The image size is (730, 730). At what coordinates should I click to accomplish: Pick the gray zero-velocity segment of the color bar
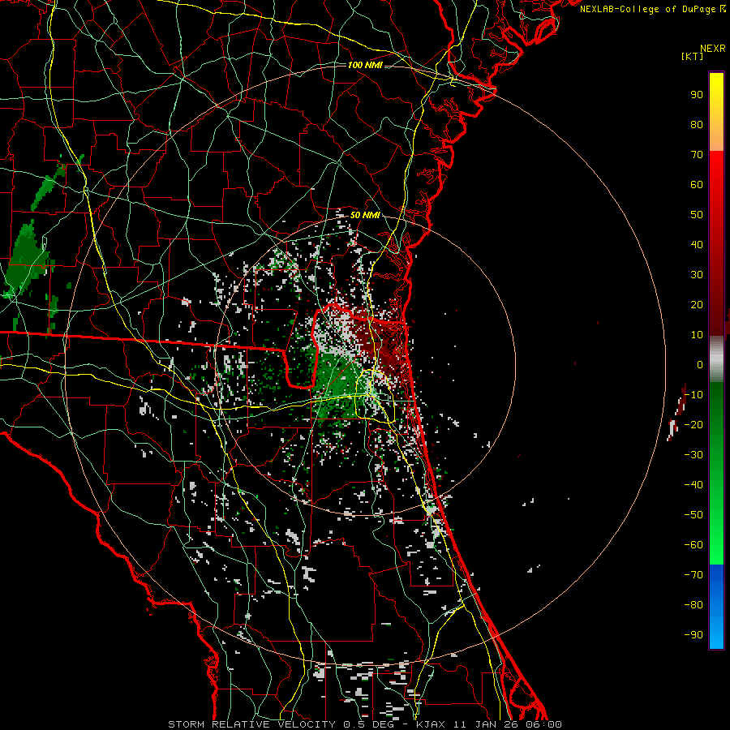point(716,359)
